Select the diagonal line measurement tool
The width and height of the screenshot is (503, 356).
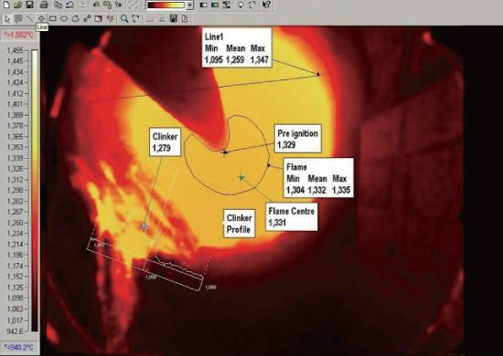(x=29, y=18)
